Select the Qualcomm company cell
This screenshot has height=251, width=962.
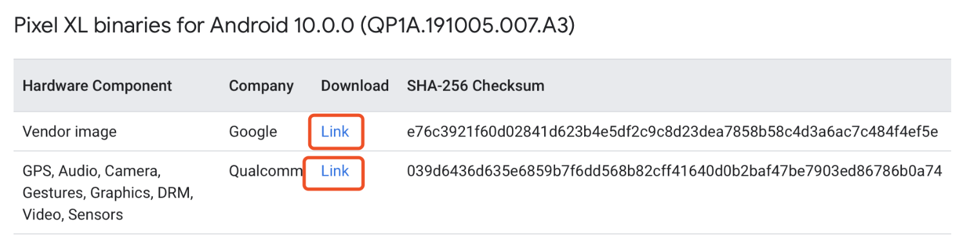pos(266,171)
